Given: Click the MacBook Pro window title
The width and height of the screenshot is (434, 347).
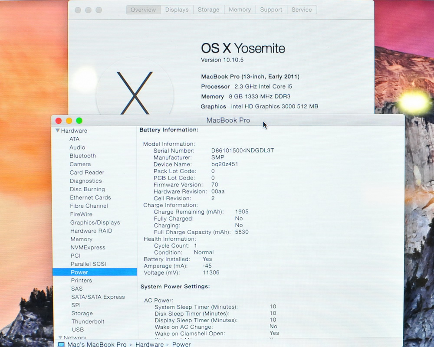Looking at the screenshot, I should [x=228, y=120].
